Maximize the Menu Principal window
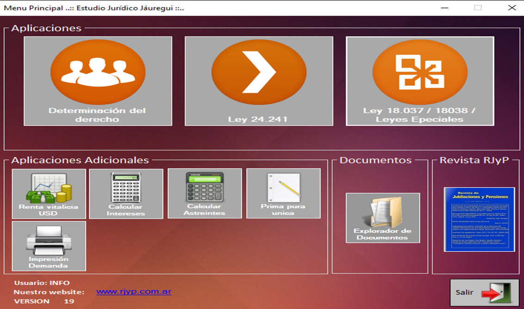 click(478, 8)
